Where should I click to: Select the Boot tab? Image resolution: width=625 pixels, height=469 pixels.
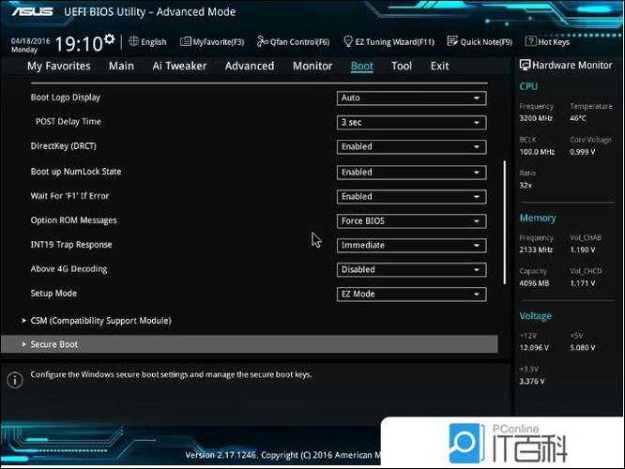(x=362, y=66)
